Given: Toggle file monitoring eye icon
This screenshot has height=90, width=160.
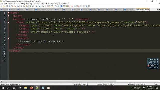Looking at the screenshot, I should 75,6.
